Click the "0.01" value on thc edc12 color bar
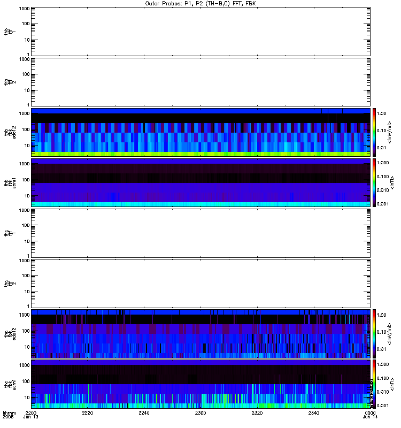Image resolution: width=401 pixels, height=428 pixels. tap(381, 349)
